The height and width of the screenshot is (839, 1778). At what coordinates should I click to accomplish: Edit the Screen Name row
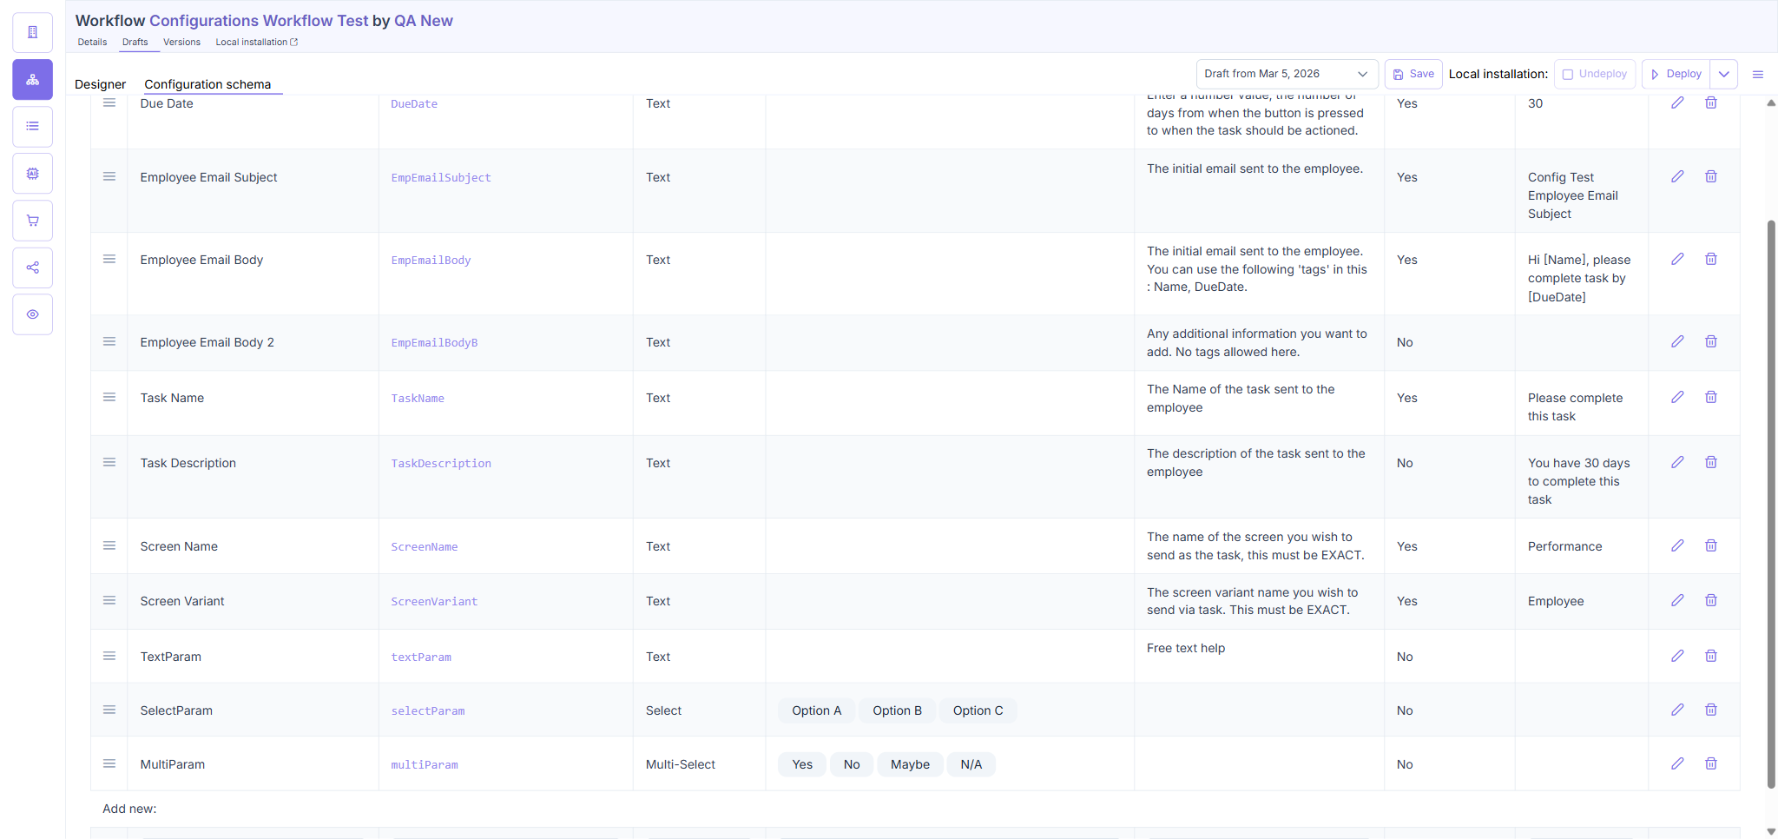pos(1677,545)
